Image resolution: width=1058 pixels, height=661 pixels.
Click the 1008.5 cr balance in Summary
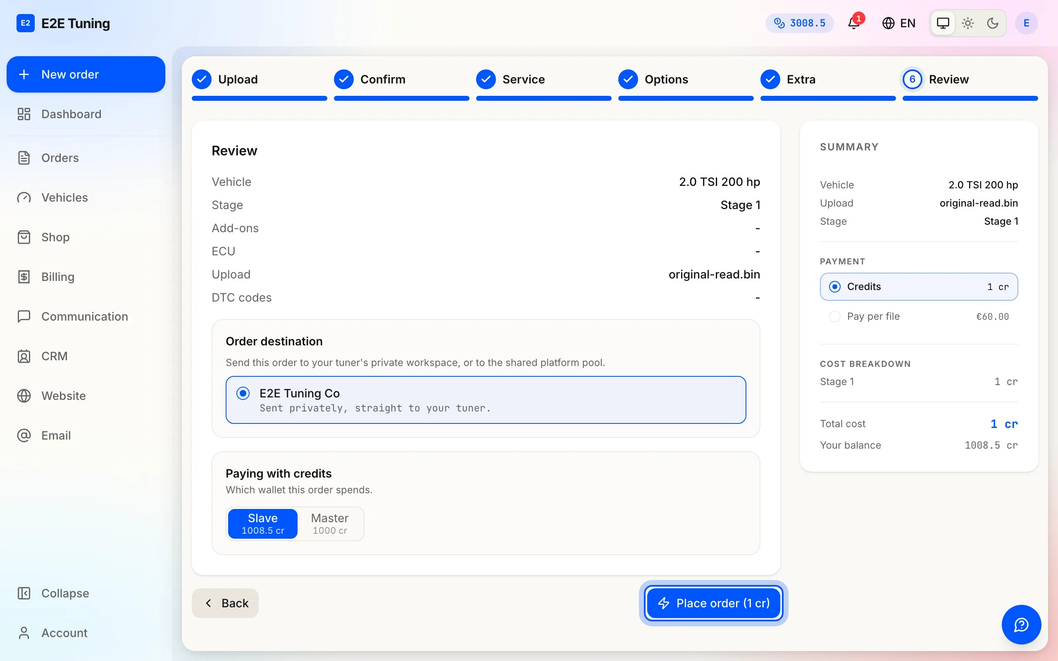(x=991, y=445)
